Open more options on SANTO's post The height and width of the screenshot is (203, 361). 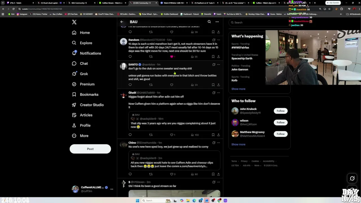[x=218, y=65]
